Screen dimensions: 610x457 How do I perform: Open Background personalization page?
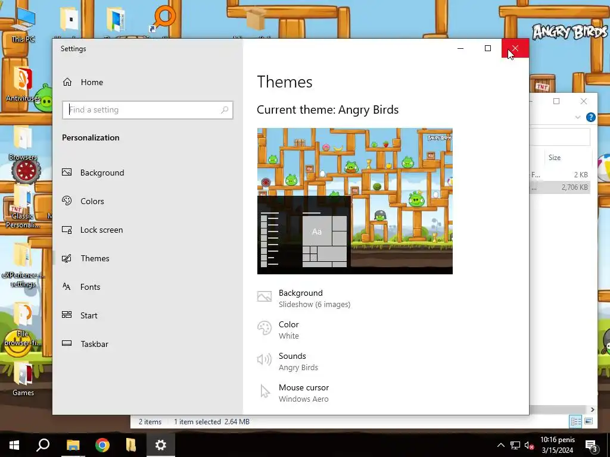[x=93, y=173]
